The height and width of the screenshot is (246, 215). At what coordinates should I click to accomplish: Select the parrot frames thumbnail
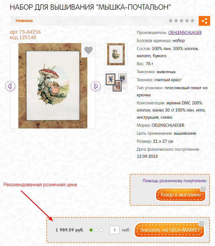[116, 82]
